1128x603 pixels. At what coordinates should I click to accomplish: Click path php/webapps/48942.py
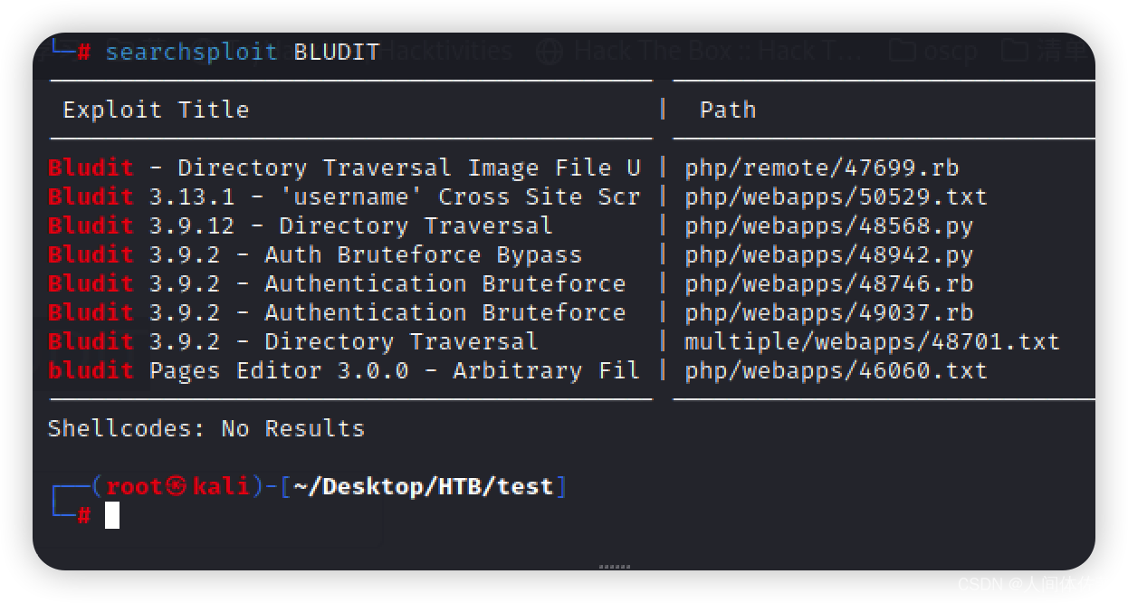(828, 254)
